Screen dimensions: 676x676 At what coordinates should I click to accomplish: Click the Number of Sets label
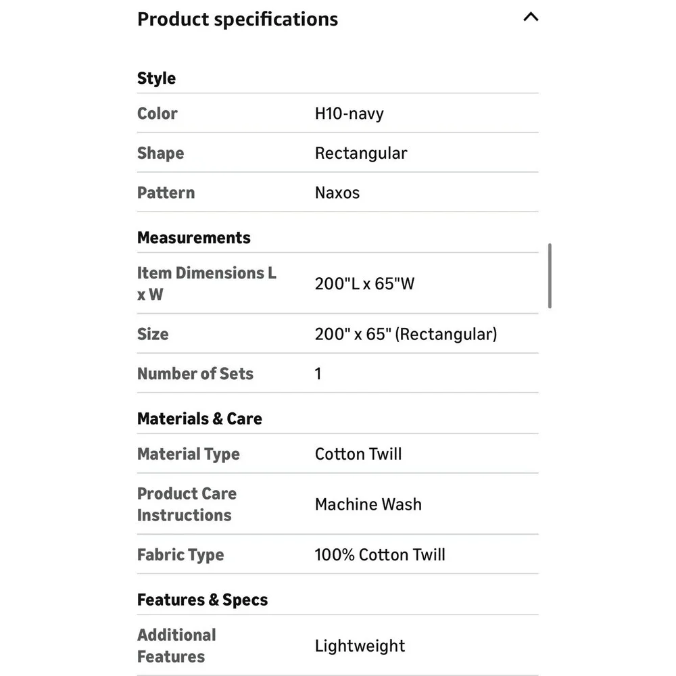[x=195, y=374]
